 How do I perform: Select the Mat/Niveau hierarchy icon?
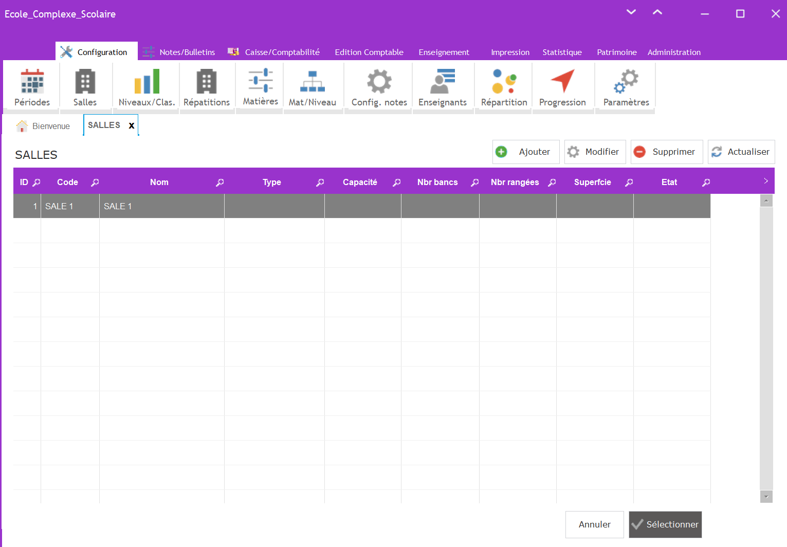[x=312, y=82]
